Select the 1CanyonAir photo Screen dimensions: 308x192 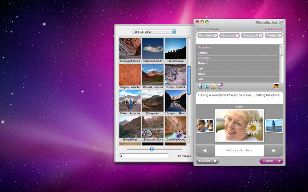pos(152,101)
